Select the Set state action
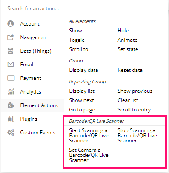This screenshot has width=169, height=173. pyautogui.click(x=128, y=49)
